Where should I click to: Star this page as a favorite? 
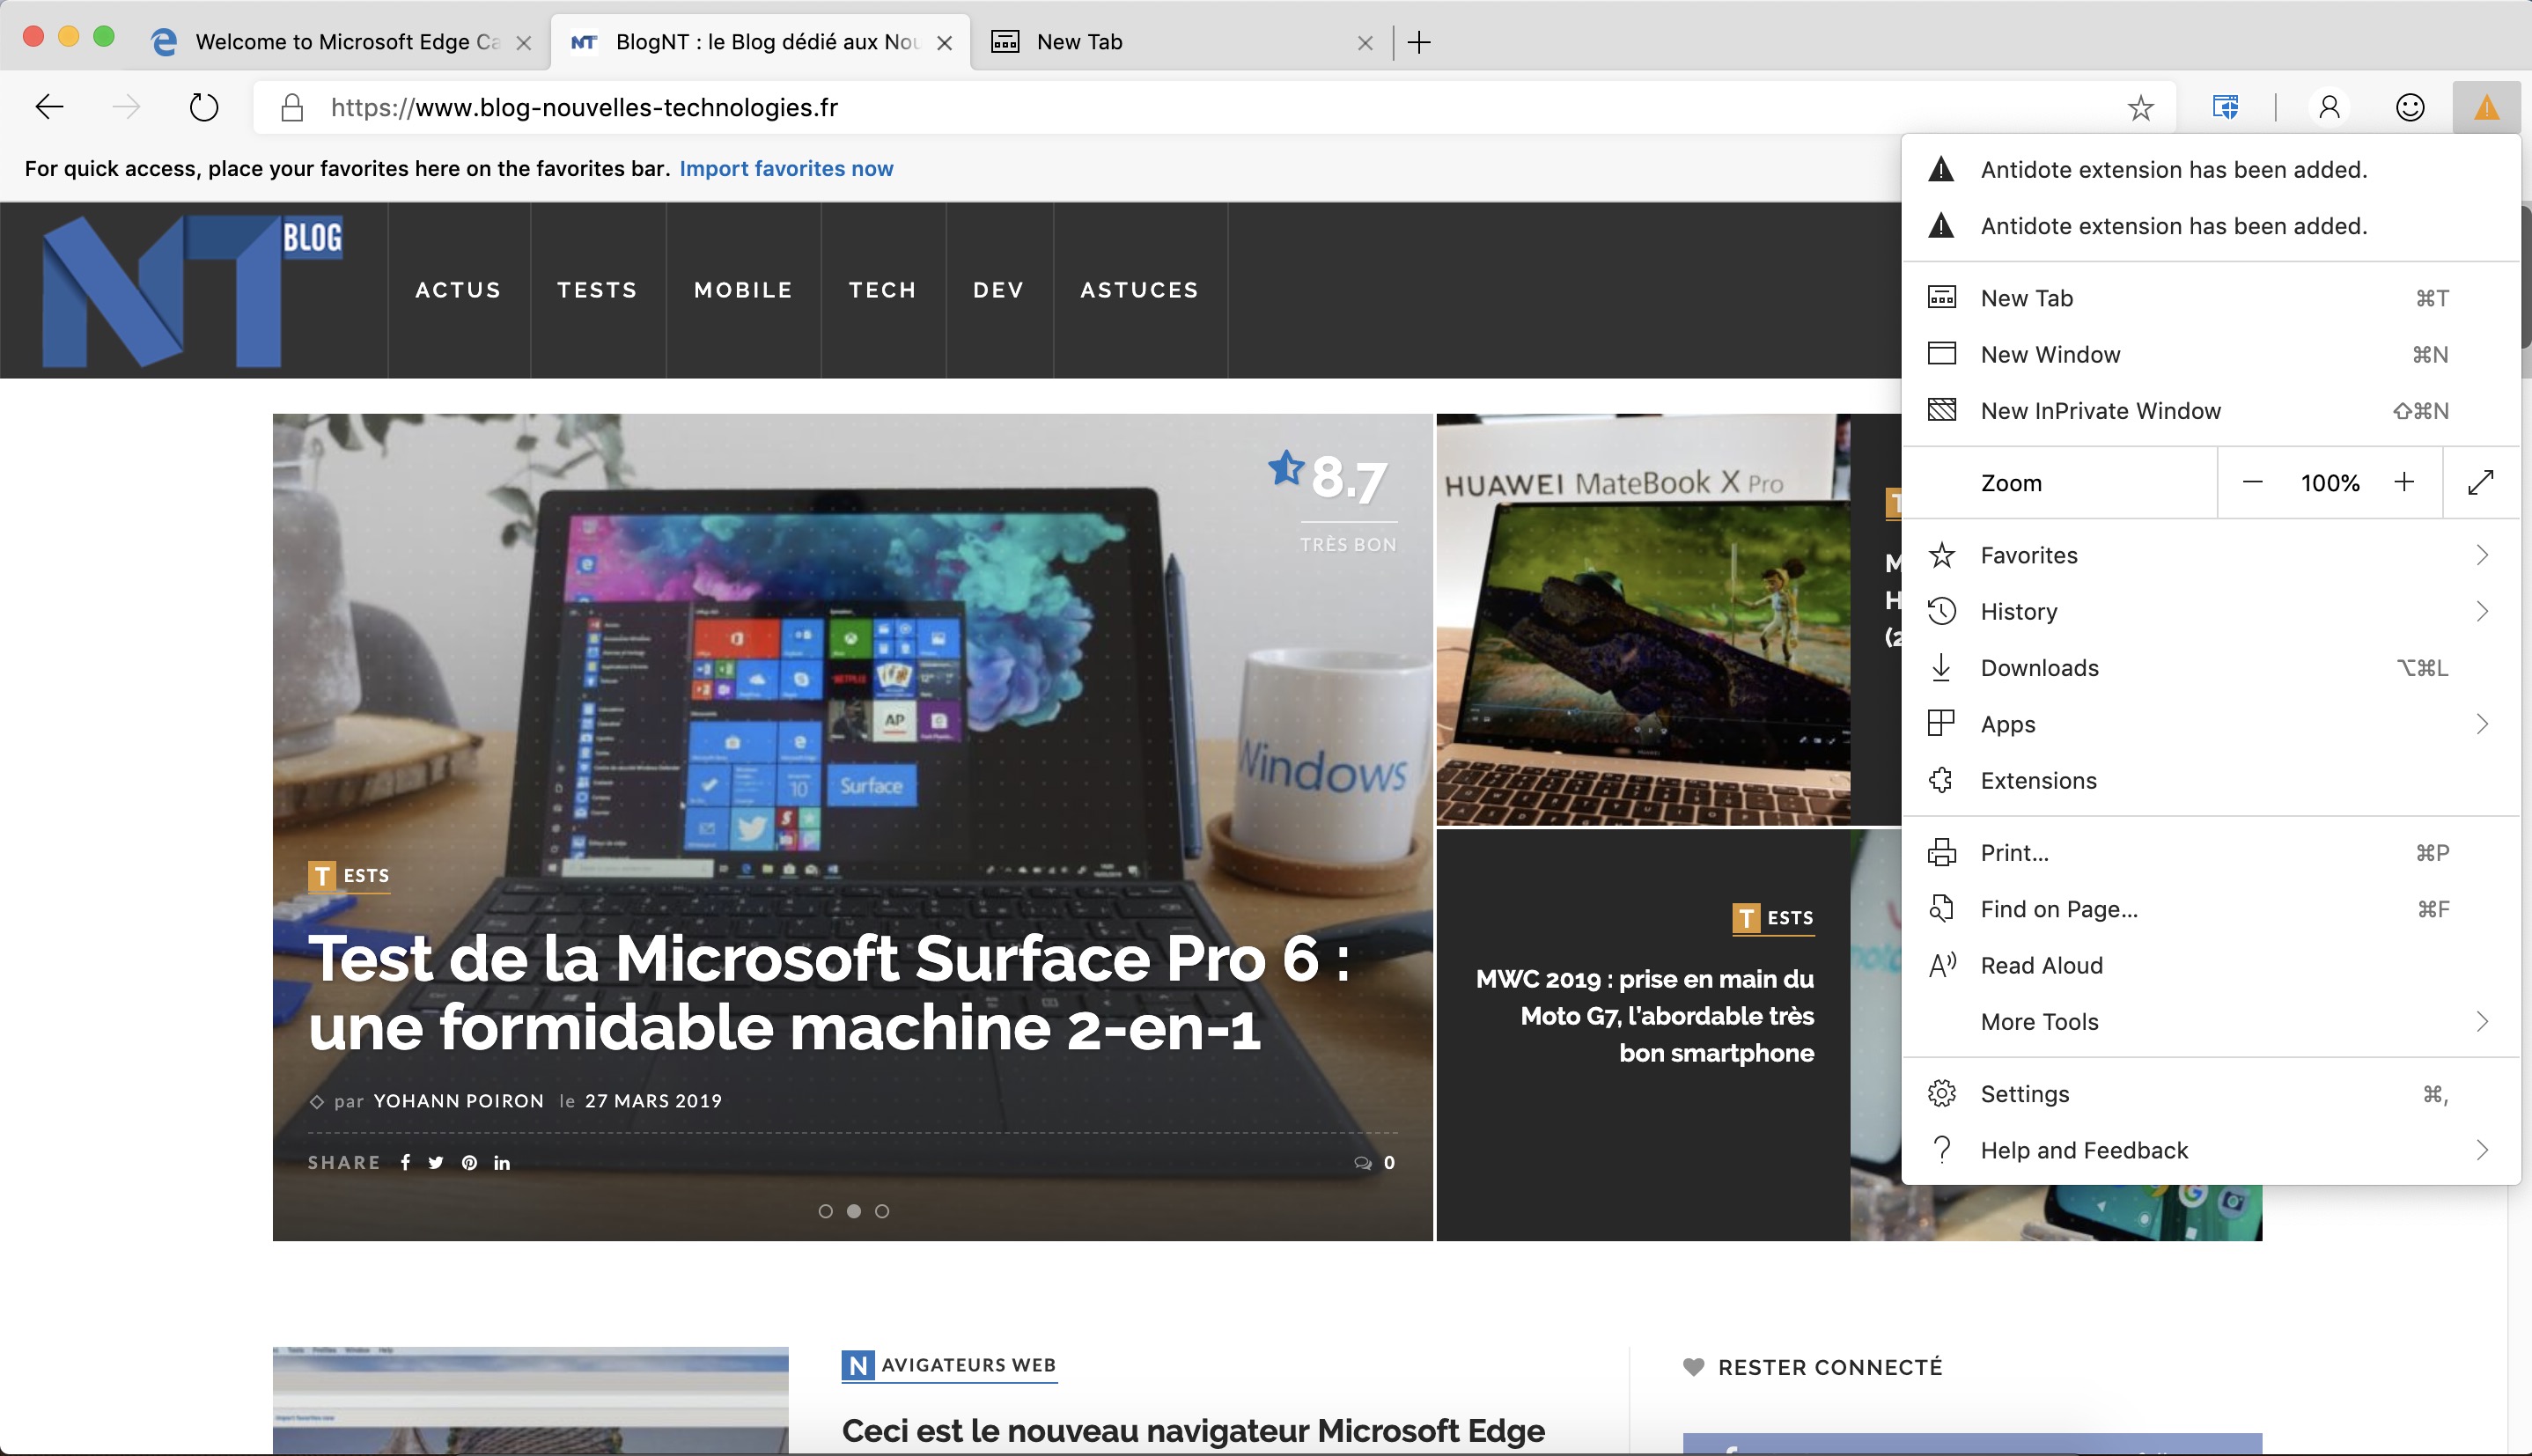coord(2140,108)
